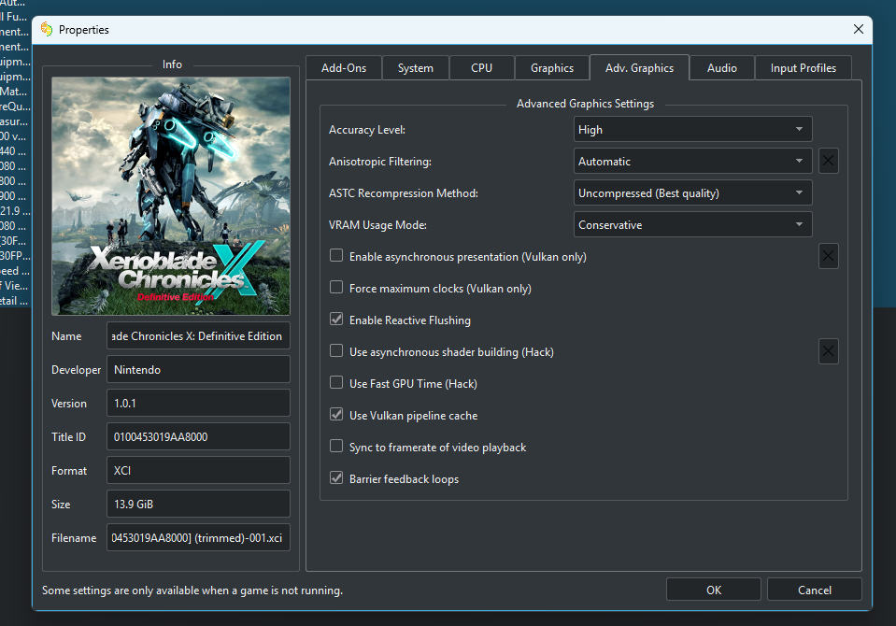Open the Accuracy Level dropdown
Viewport: 896px width, 626px height.
(x=692, y=129)
